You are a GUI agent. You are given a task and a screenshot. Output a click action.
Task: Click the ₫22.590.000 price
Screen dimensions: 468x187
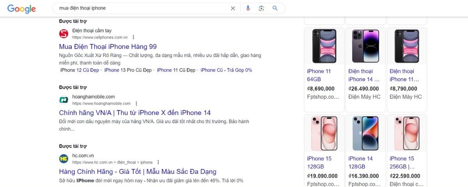[x=405, y=176]
